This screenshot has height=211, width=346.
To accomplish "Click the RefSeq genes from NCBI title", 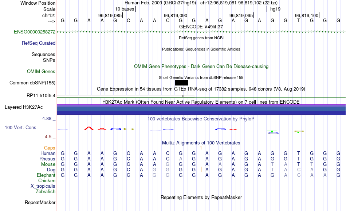I will click(x=201, y=38).
